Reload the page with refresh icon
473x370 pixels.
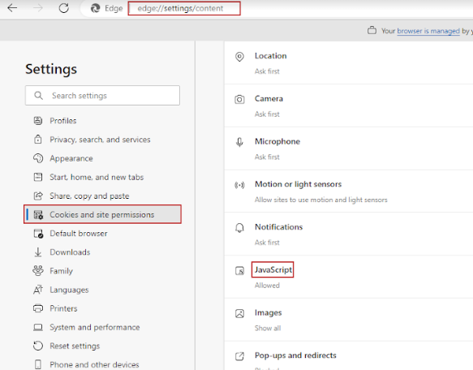tap(63, 8)
